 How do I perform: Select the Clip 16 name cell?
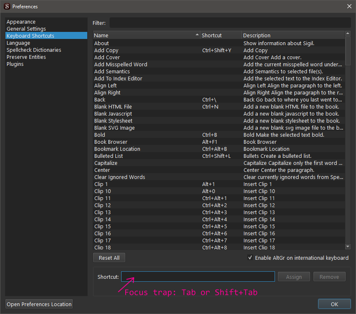(x=147, y=234)
